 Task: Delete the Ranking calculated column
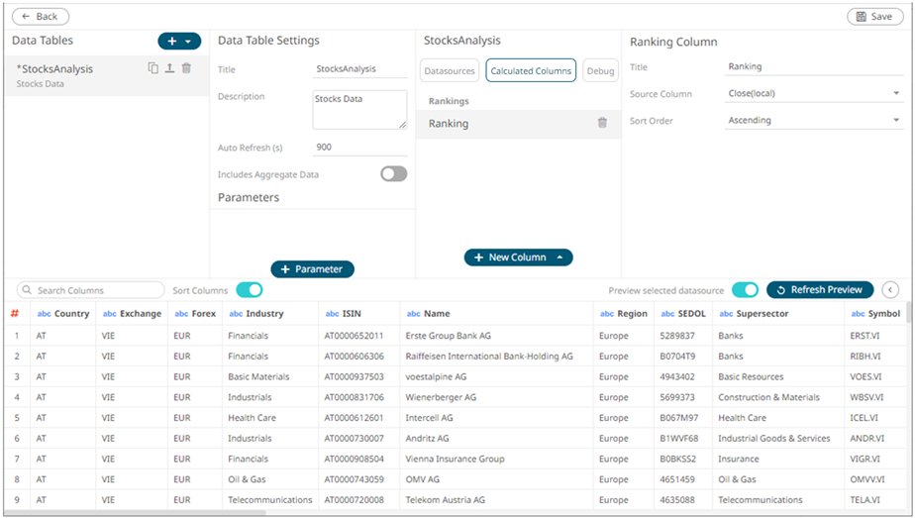coord(602,123)
